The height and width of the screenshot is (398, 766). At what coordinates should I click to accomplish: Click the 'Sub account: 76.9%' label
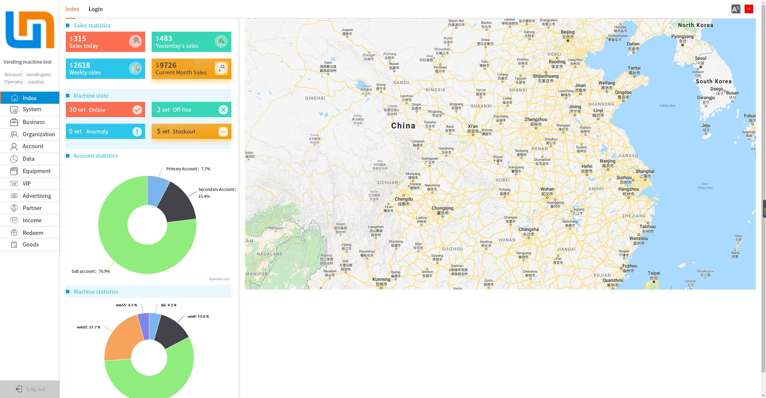pos(91,271)
